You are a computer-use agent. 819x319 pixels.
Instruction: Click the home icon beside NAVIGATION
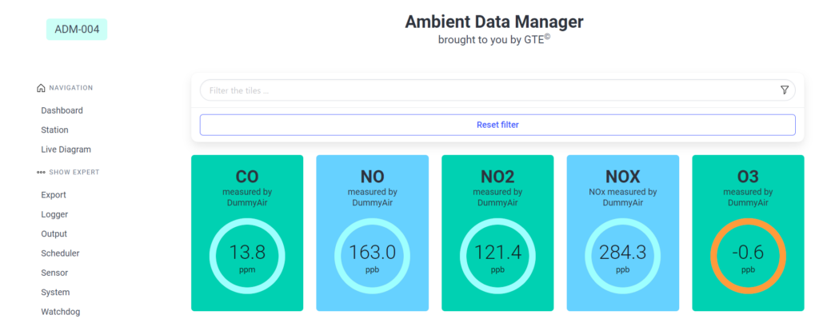(x=42, y=88)
